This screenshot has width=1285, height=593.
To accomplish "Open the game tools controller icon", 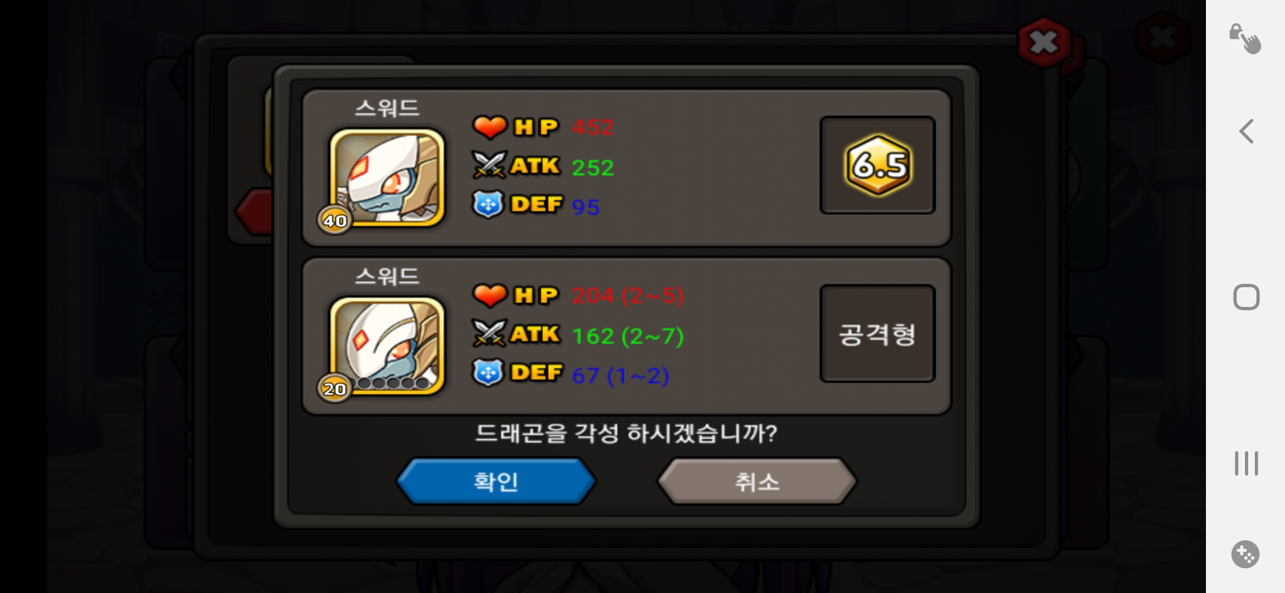I will (x=1245, y=554).
